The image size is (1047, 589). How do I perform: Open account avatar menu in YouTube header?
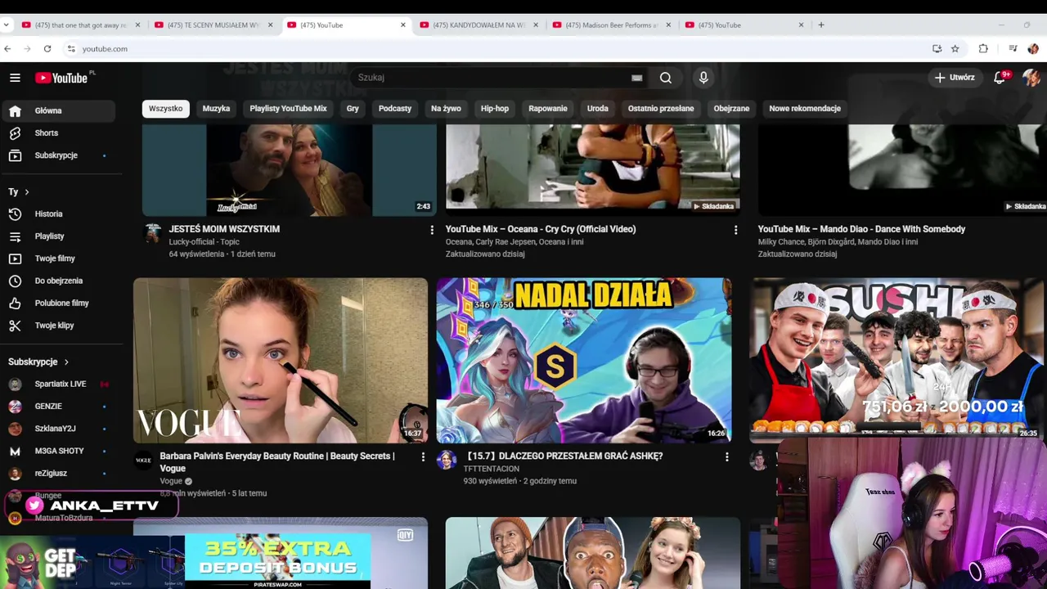1031,78
